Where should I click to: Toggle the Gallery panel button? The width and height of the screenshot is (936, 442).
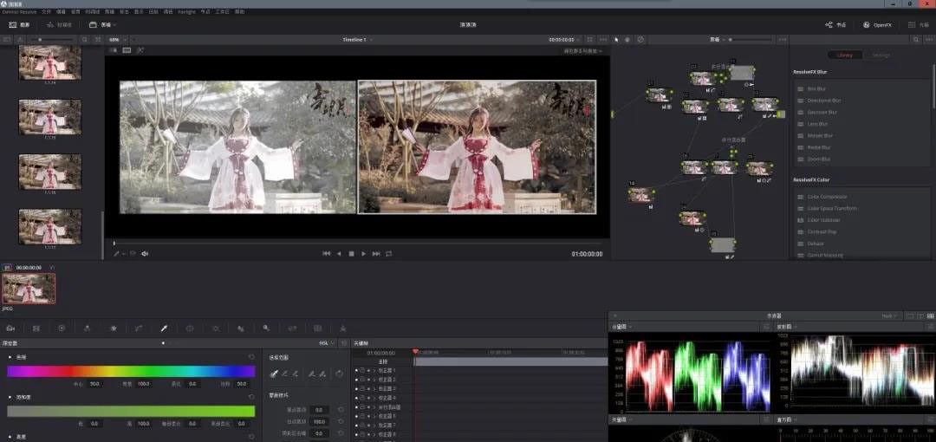[20, 25]
